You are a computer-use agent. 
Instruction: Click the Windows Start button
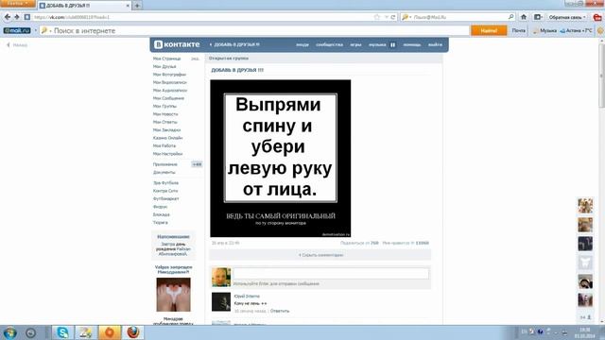coord(9,332)
